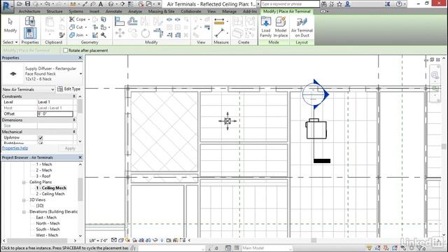
Task: Toggle the Properties palette button in ribbon
Action: click(29, 33)
